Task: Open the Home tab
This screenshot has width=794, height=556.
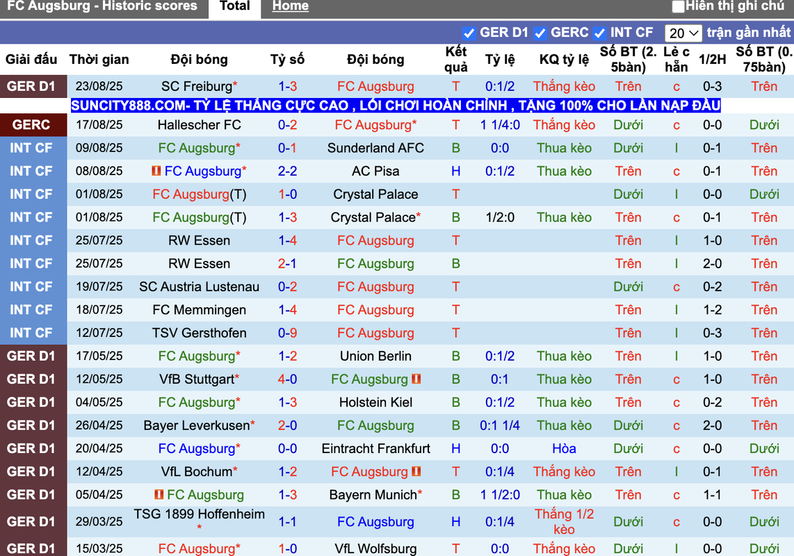Action: click(x=290, y=6)
